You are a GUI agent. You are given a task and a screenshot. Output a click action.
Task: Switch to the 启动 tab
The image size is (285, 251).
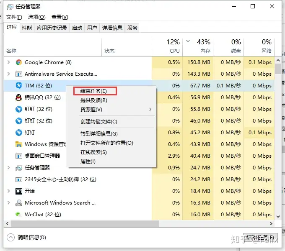click(77, 28)
